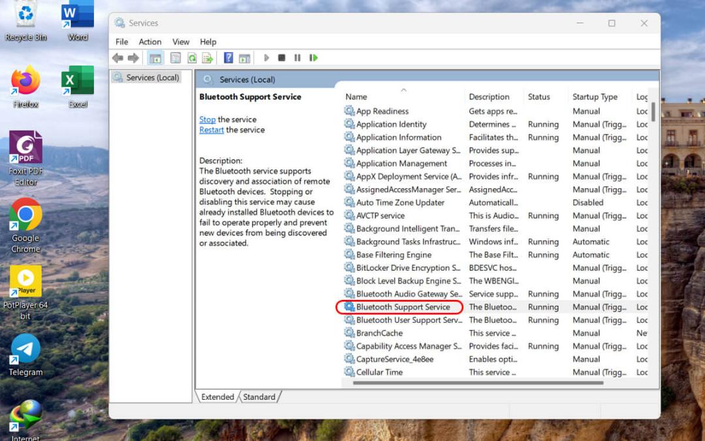The height and width of the screenshot is (441, 705).
Task: Select the Bluetooth Support Service row
Action: (495, 307)
